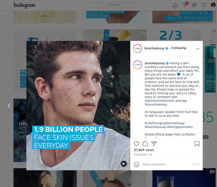
Task: Open the #LifeChangingDermatology hashtag
Action: click(165, 123)
